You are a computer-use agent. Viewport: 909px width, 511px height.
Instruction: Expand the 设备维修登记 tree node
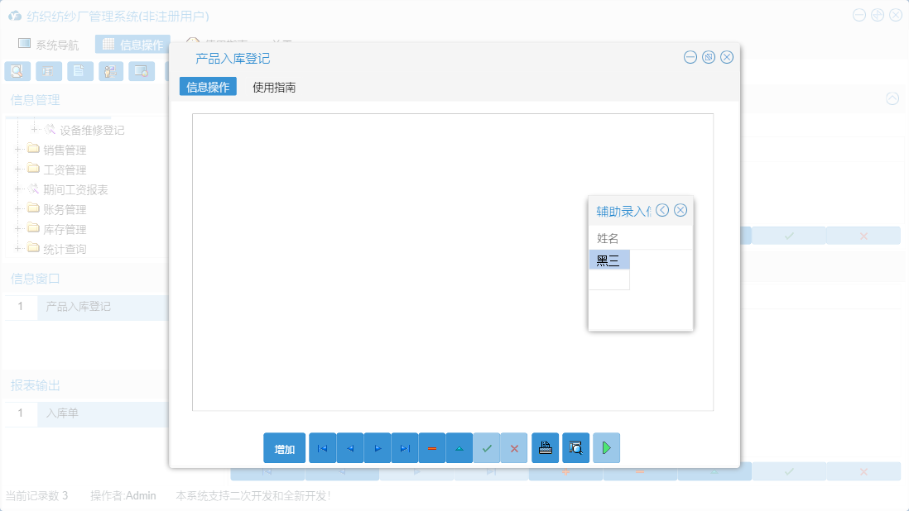click(34, 129)
